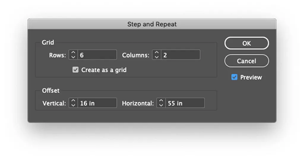Decrement Vertical offset using down arrow
This screenshot has height=159, width=304.
coord(73,105)
